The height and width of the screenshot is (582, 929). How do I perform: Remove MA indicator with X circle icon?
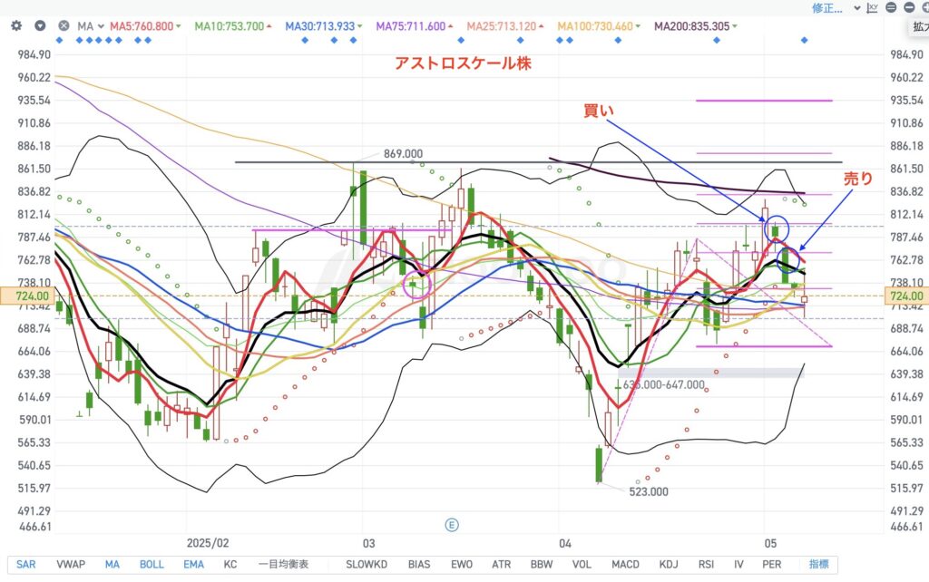(x=64, y=26)
